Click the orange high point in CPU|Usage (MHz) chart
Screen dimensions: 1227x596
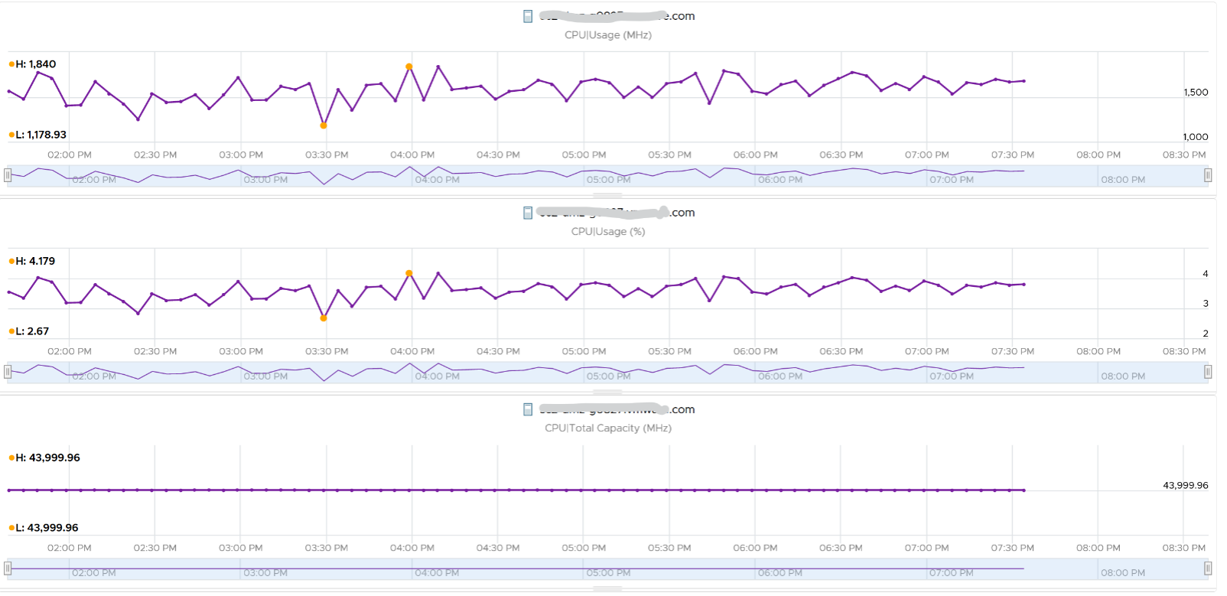point(409,67)
